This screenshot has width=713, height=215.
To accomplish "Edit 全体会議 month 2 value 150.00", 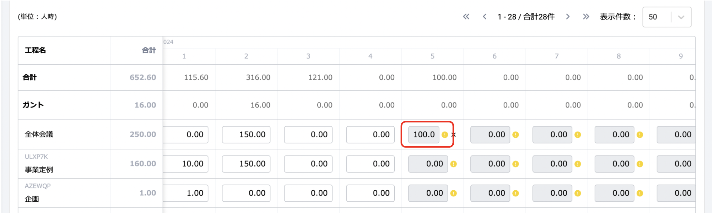I will (246, 134).
